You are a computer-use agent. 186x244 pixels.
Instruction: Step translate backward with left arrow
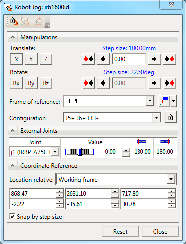[103, 59]
